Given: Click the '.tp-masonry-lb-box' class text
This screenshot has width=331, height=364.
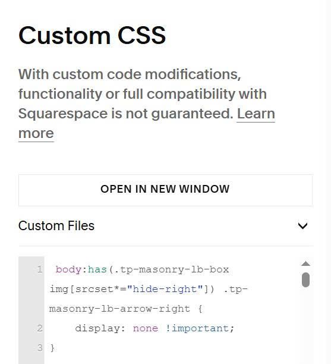Looking at the screenshot, I should pyautogui.click(x=171, y=270).
